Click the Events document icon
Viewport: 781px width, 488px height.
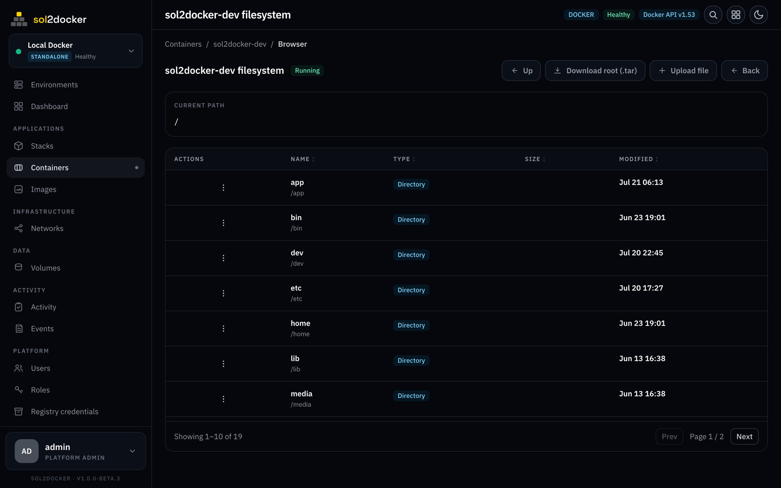18,329
